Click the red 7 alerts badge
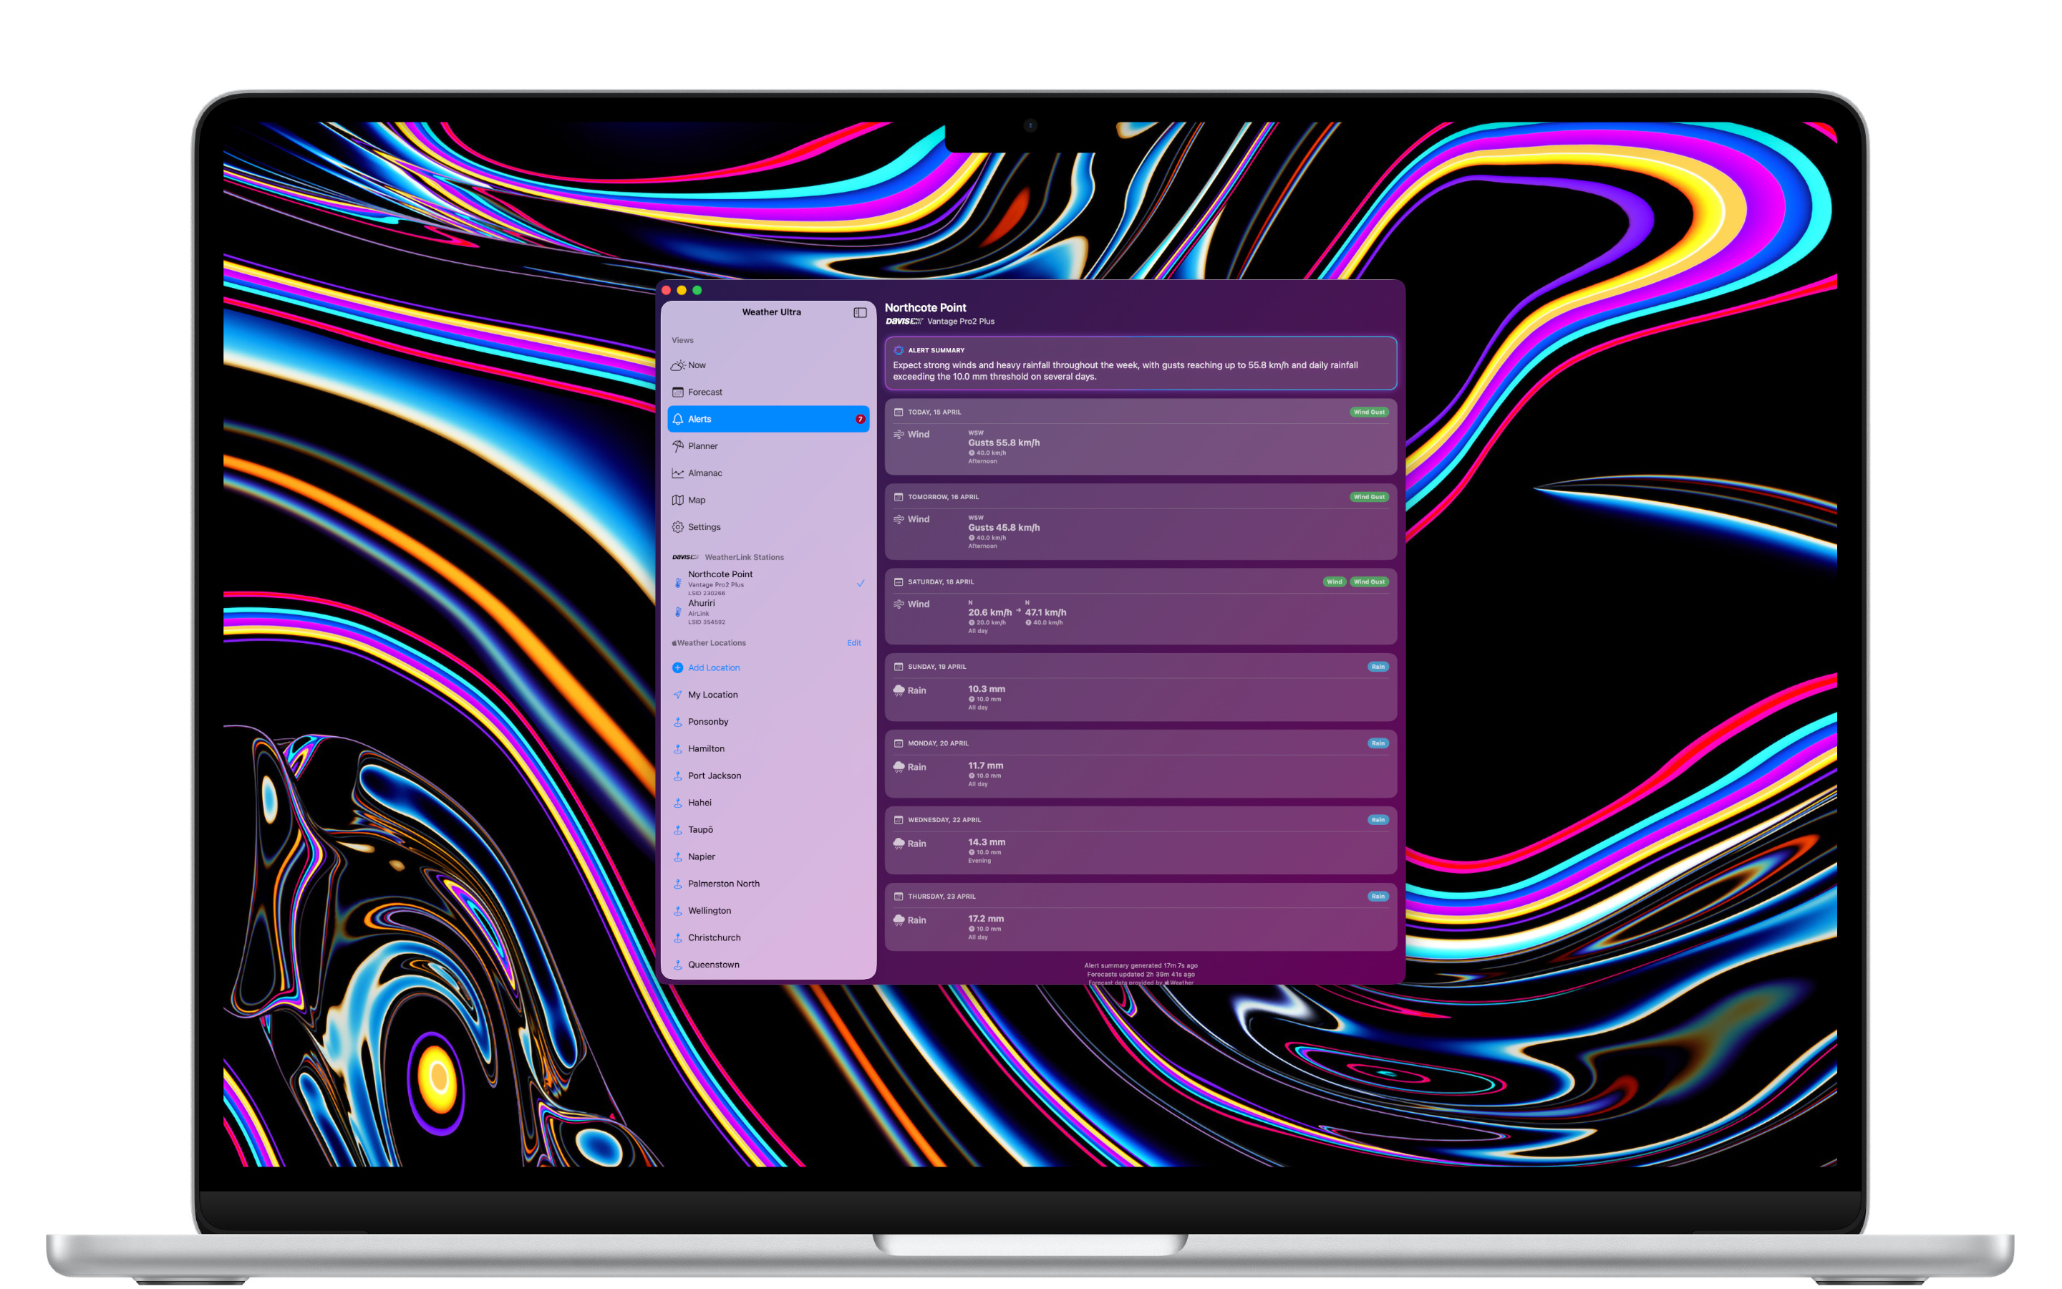This screenshot has height=1289, width=2062. pos(861,419)
